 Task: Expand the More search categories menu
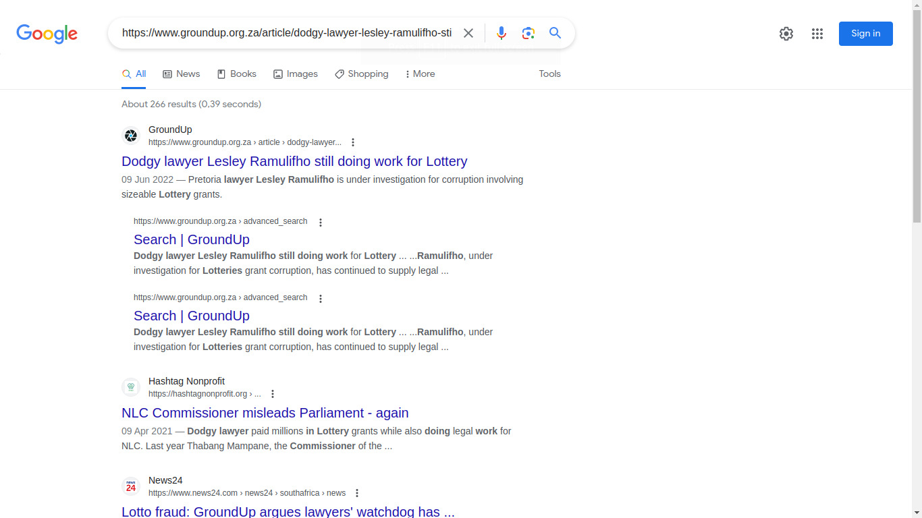point(420,74)
